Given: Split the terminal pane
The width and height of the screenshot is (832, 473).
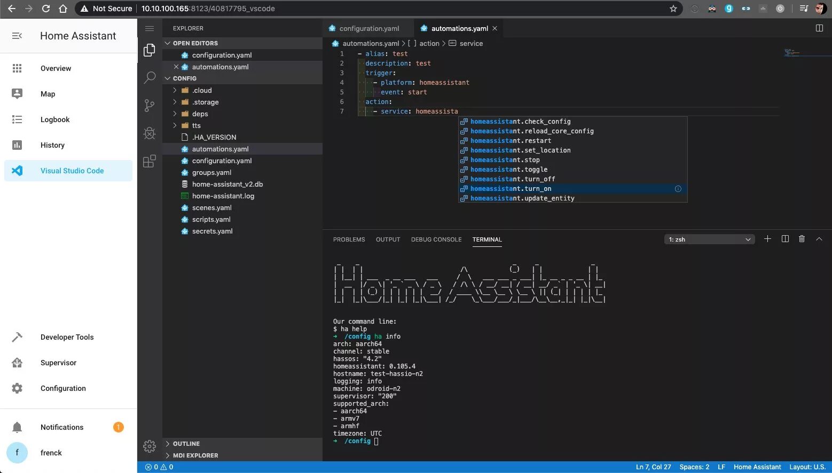Looking at the screenshot, I should tap(785, 239).
